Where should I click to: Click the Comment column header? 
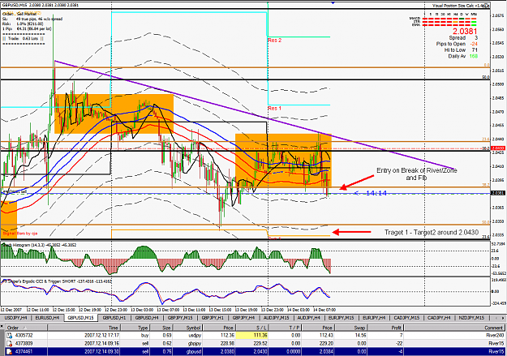click(x=454, y=328)
